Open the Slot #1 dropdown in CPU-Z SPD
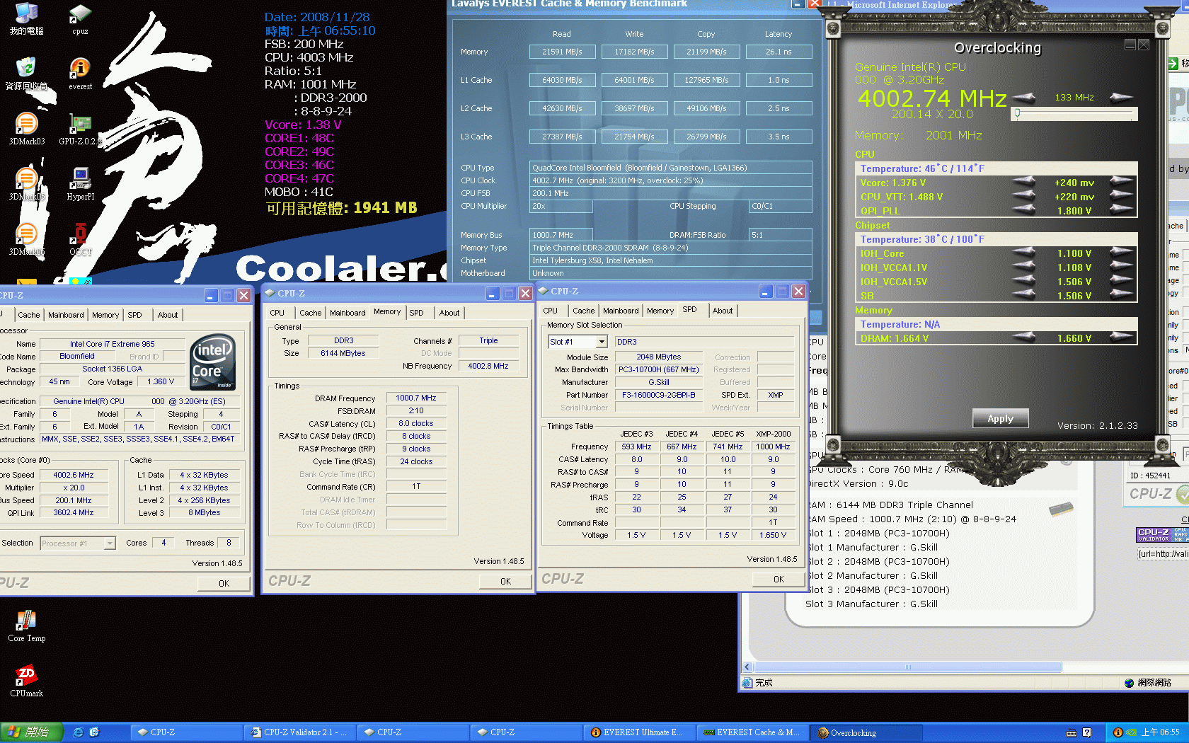Viewport: 1189px width, 743px height. point(602,342)
